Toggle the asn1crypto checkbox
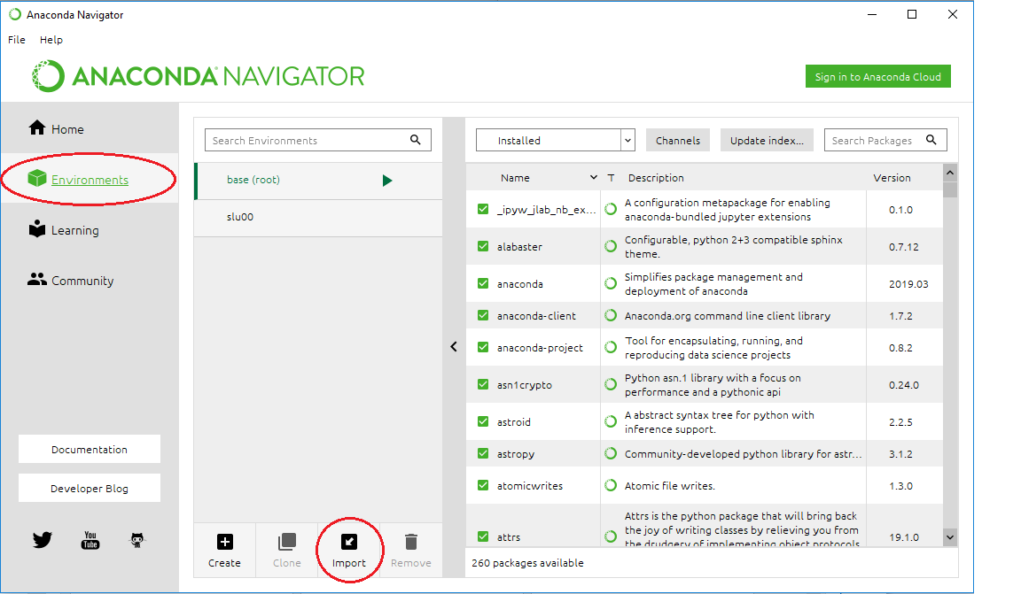Image resolution: width=1021 pixels, height=594 pixels. tap(483, 384)
